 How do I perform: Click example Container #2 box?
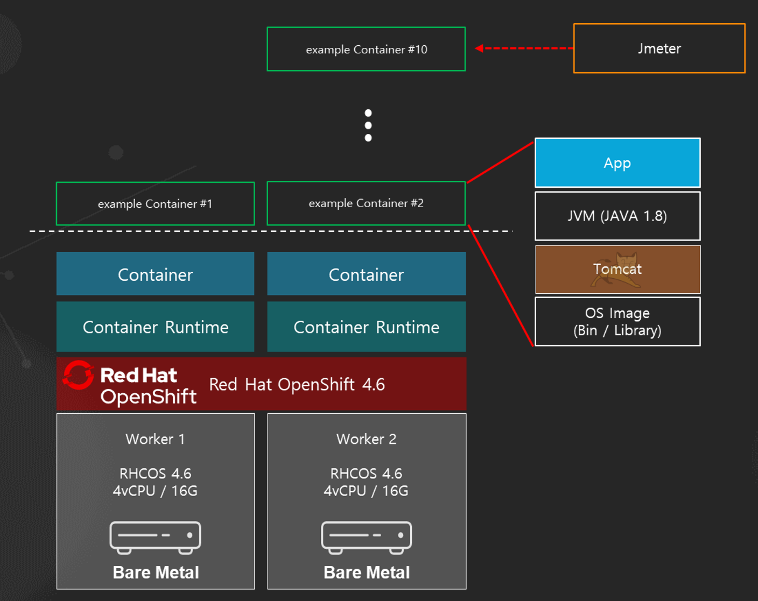pos(366,203)
